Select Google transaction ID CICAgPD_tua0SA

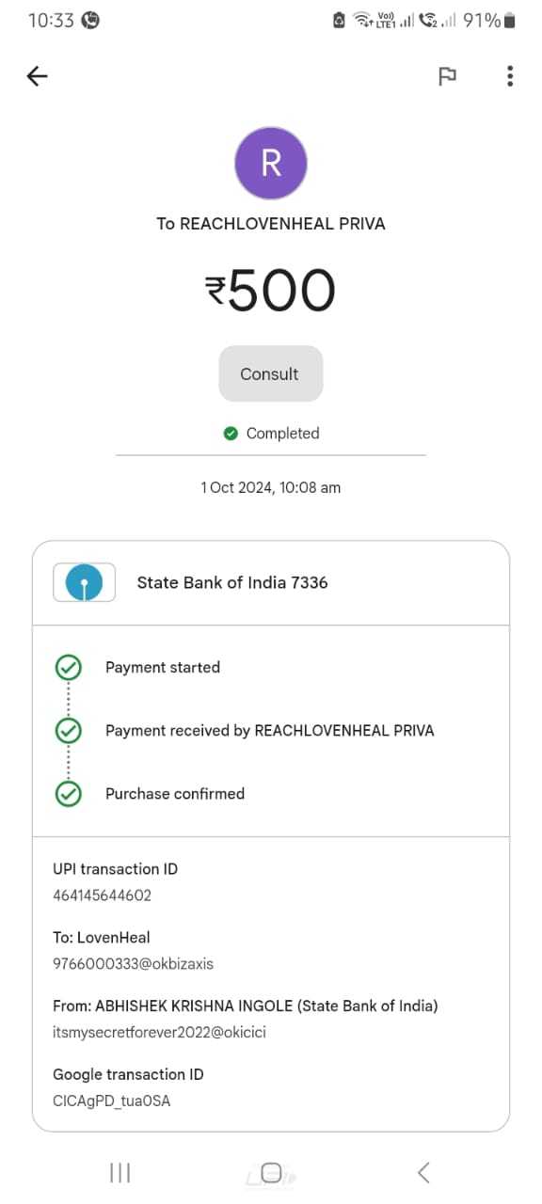click(111, 1101)
